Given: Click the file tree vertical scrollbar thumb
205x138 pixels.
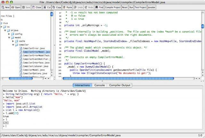Looking at the screenshot, I should click(52, 14).
